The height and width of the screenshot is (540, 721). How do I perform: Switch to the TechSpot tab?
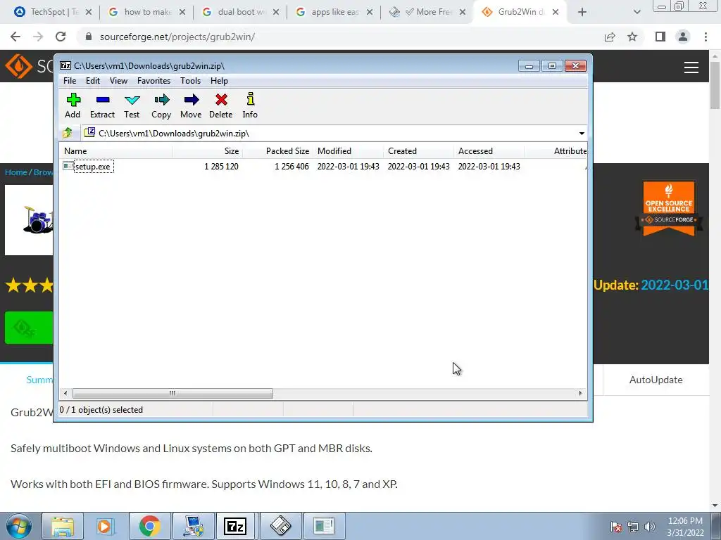point(53,12)
